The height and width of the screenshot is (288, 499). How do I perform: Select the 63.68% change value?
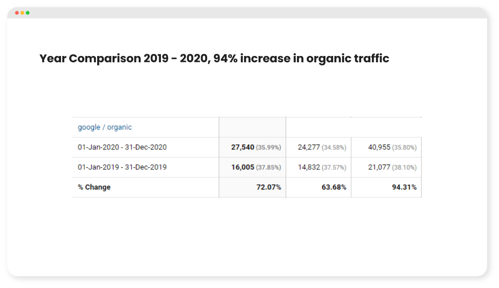pos(334,187)
